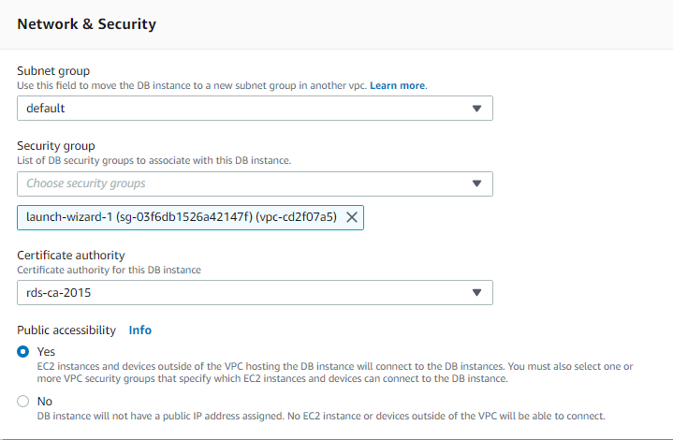The height and width of the screenshot is (440, 673).
Task: Open Info link beside Public accessibility
Action: pyautogui.click(x=139, y=330)
